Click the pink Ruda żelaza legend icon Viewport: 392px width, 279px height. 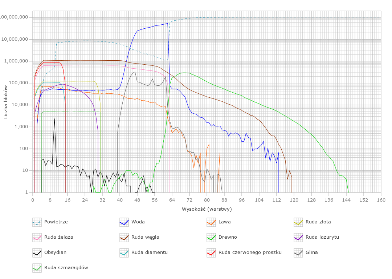pos(37,237)
